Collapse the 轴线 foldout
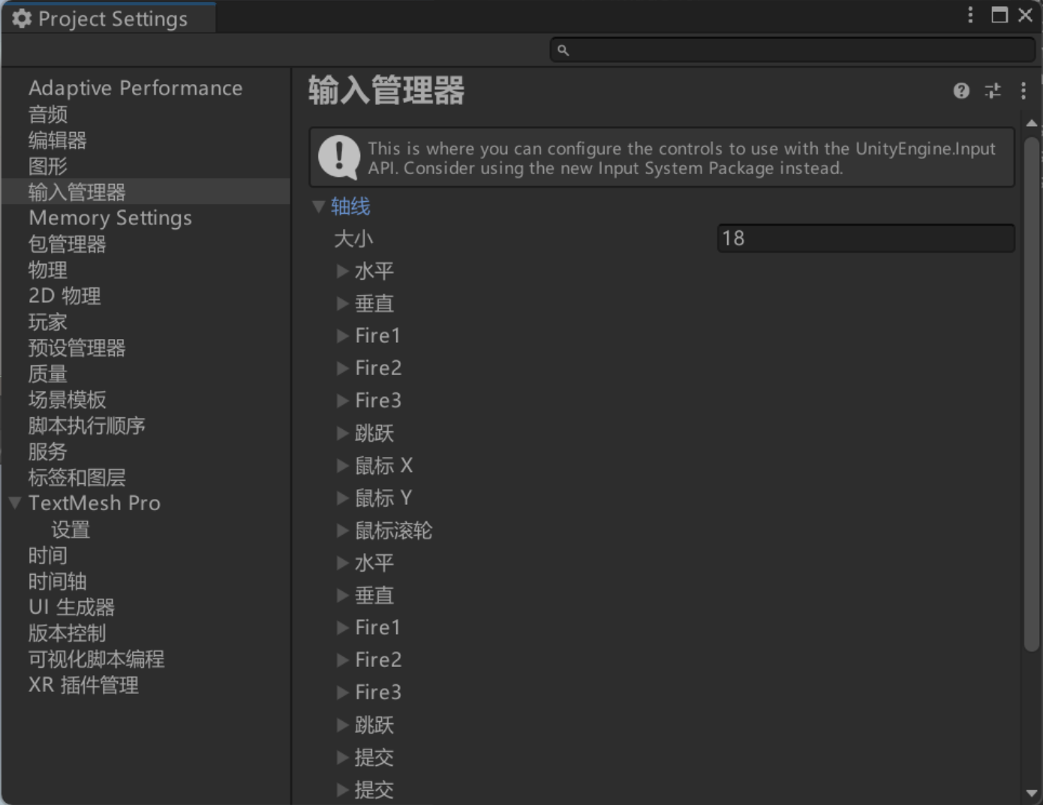This screenshot has height=805, width=1043. (319, 206)
